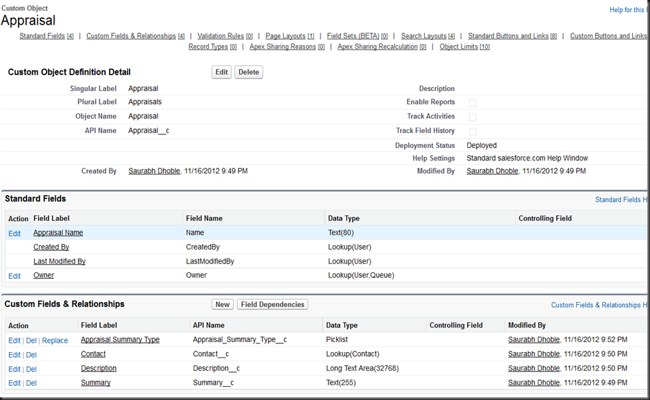Jump to Custom Fields & Relationships [4] link
This screenshot has width=650, height=400.
[x=136, y=36]
